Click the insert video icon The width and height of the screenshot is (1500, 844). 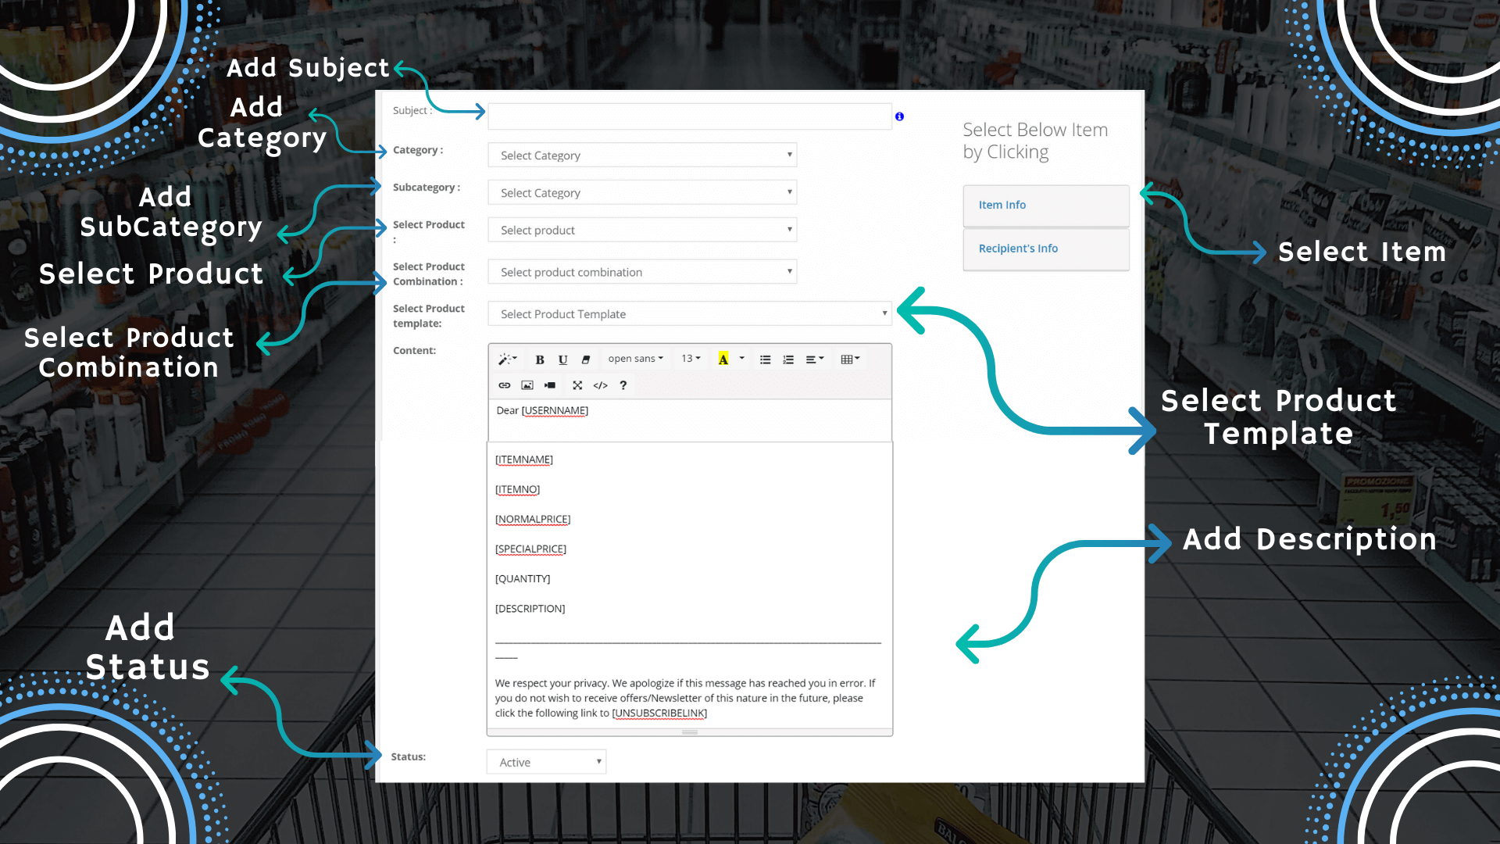(550, 385)
